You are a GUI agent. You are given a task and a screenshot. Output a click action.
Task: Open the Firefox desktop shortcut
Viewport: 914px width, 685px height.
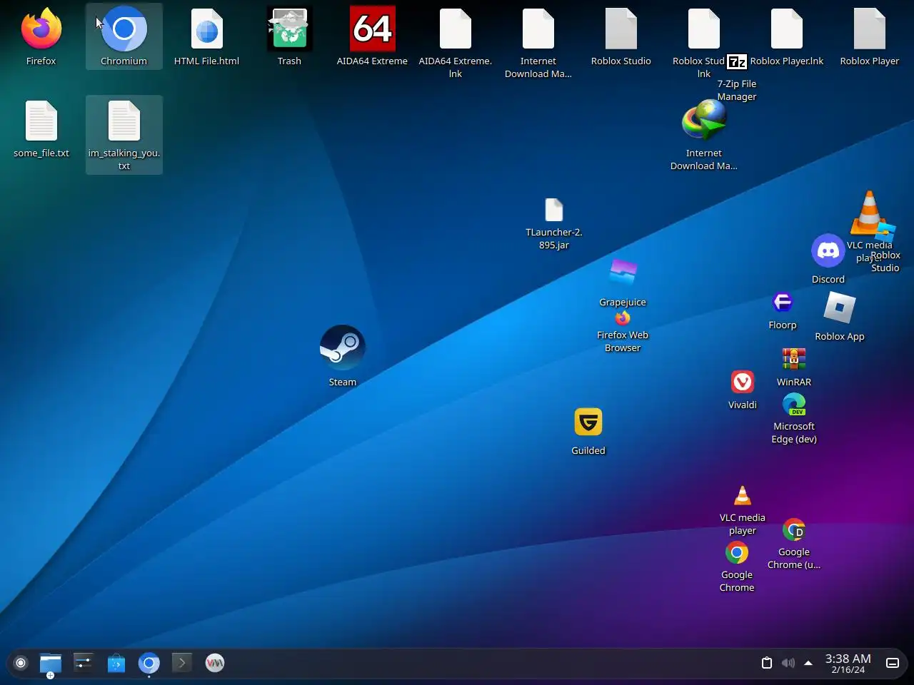[x=41, y=30]
